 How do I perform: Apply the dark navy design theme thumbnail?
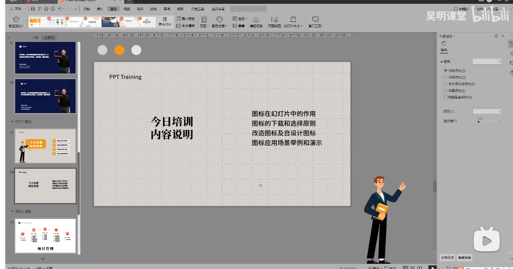110,22
